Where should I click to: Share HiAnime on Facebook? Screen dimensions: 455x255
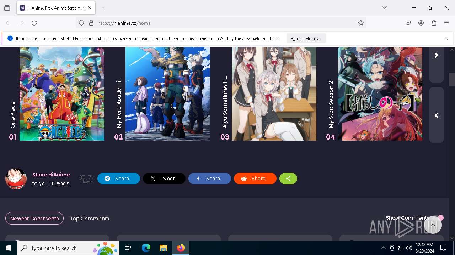tap(210, 178)
